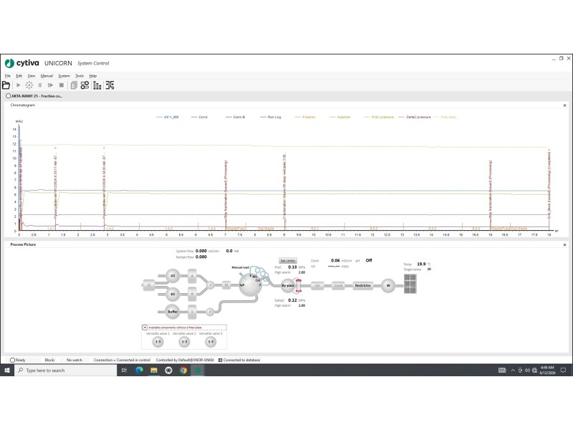Screen dimensions: 573x430
Task: Collapse the available components section
Action: 145,328
